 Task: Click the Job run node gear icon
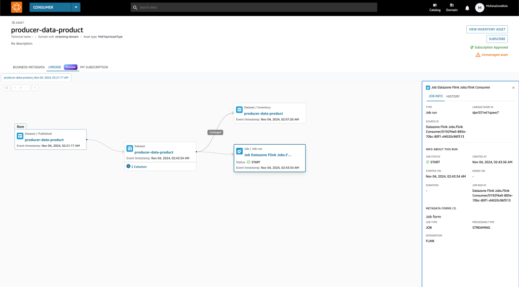(x=239, y=151)
